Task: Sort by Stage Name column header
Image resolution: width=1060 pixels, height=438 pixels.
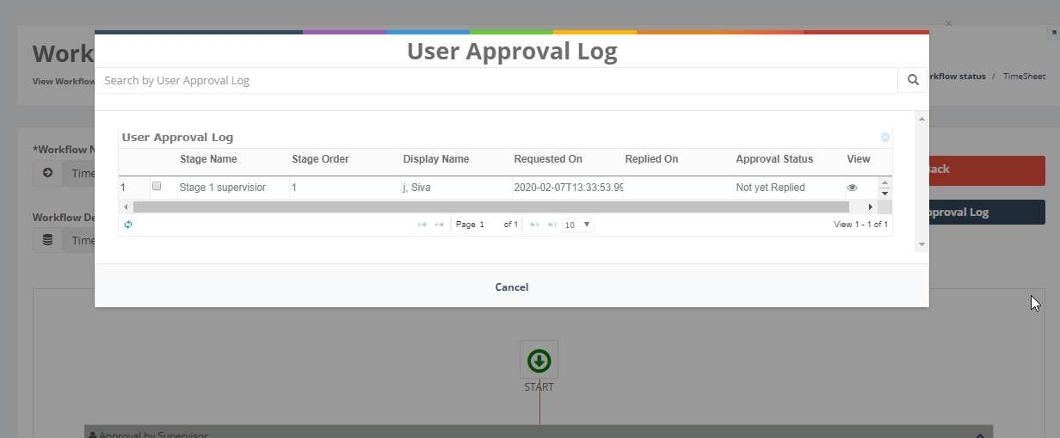Action: click(x=208, y=159)
